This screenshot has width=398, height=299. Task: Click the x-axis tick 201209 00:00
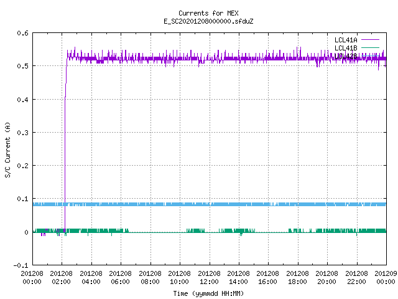tap(386, 278)
